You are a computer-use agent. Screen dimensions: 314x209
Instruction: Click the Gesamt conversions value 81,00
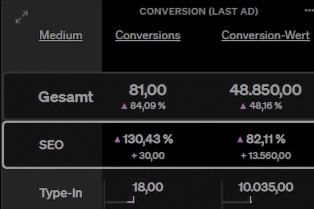tap(148, 90)
